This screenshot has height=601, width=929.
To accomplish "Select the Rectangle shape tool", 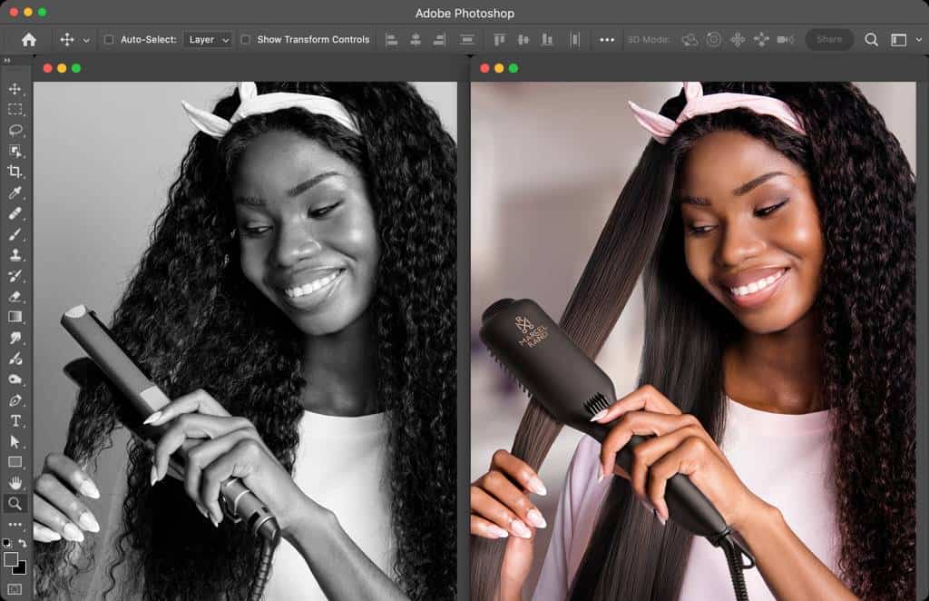I will tap(15, 462).
